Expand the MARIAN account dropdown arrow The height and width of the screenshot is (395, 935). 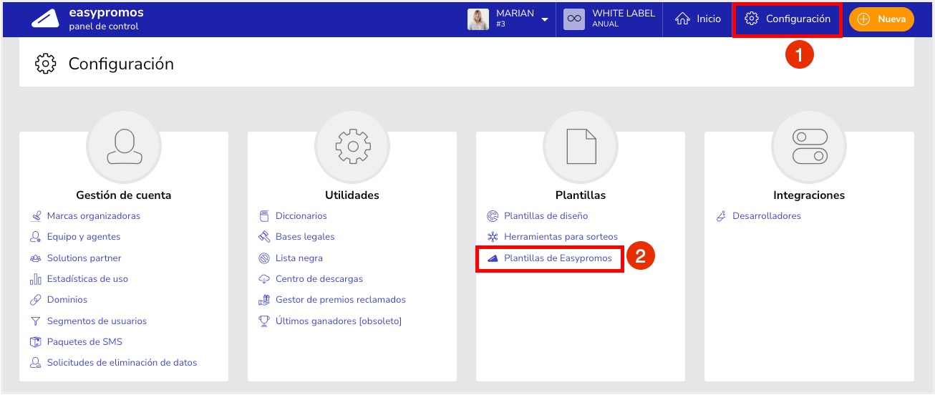(x=545, y=19)
